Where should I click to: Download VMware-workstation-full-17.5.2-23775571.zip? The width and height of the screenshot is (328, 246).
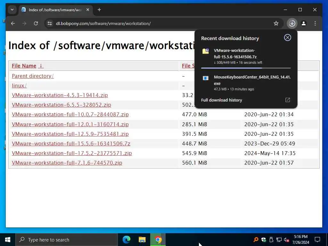tap(72, 153)
